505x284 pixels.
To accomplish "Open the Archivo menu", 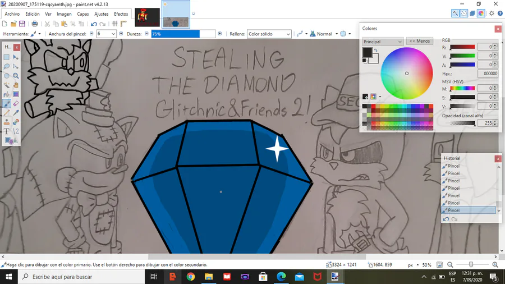I will (x=12, y=14).
